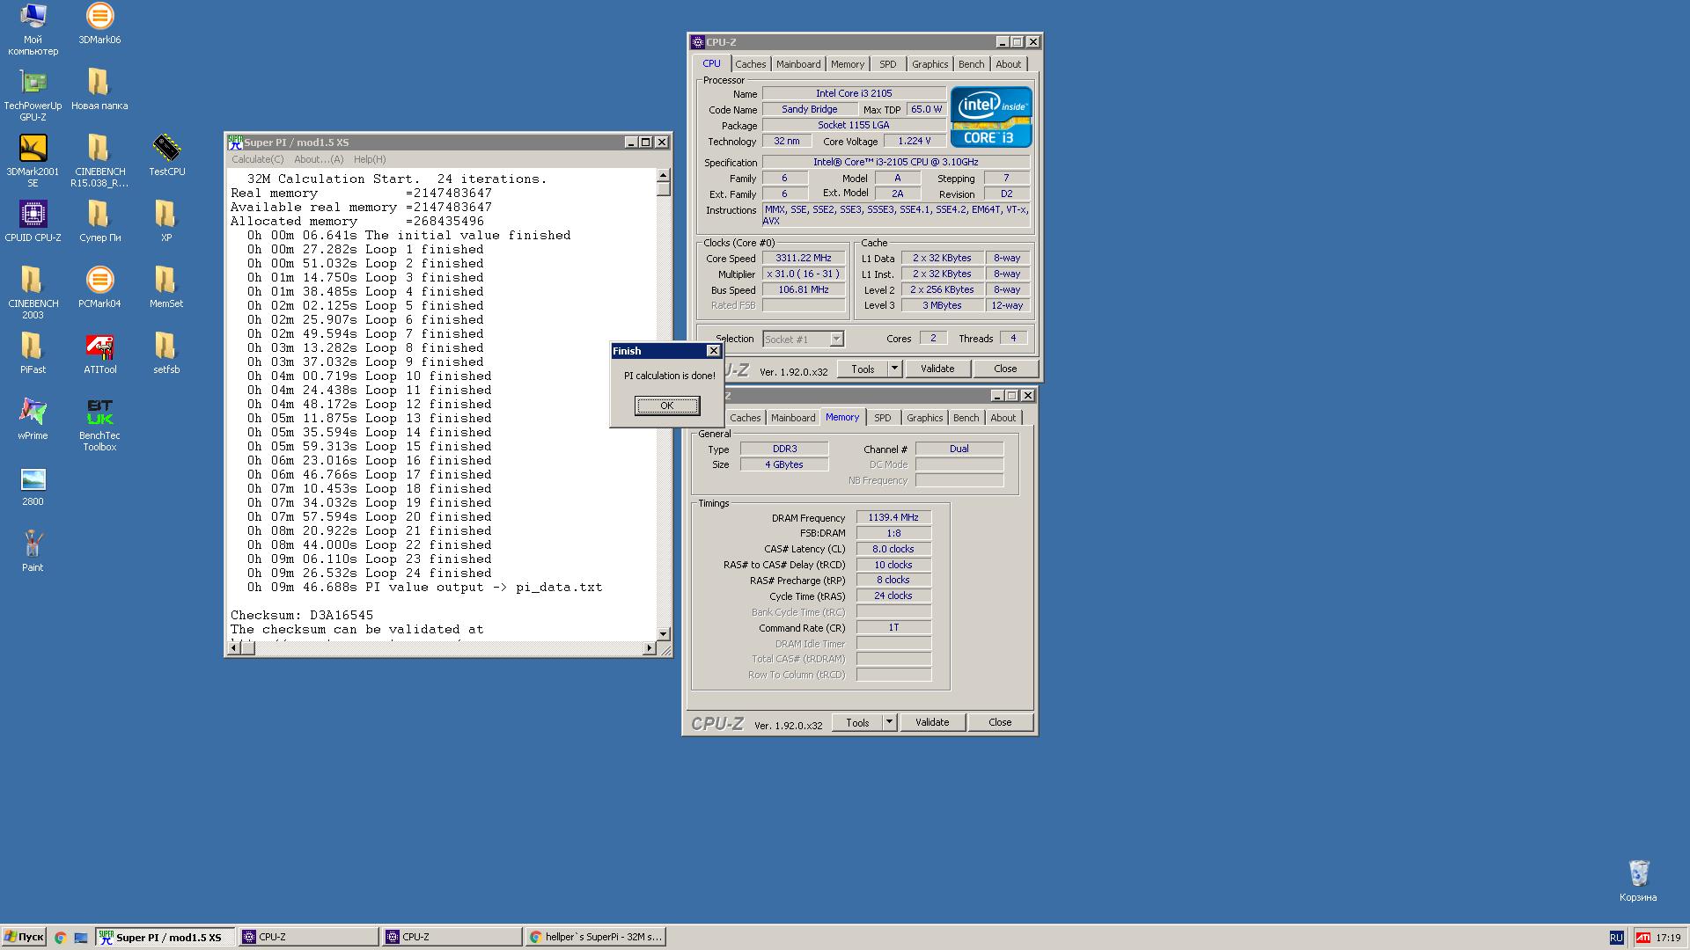Expand Tools dropdown arrow in lower CPU-Z

tap(889, 722)
